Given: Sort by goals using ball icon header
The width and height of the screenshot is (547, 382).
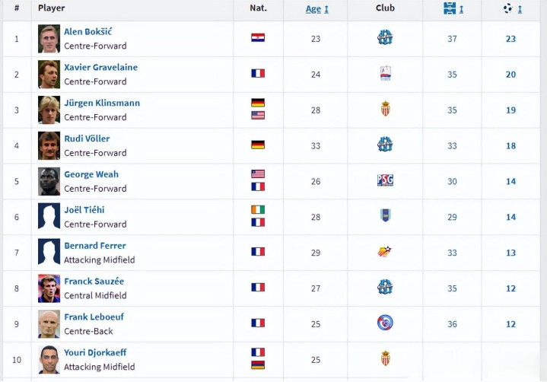Looking at the screenshot, I should [511, 8].
